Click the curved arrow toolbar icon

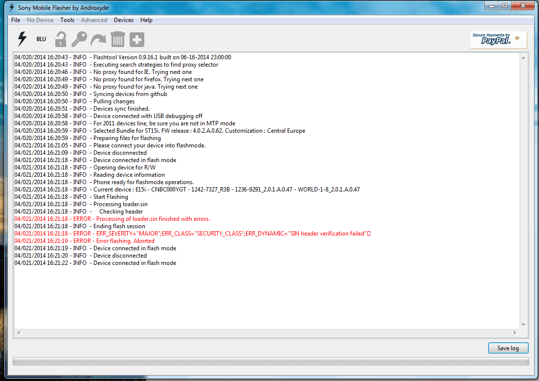point(98,40)
